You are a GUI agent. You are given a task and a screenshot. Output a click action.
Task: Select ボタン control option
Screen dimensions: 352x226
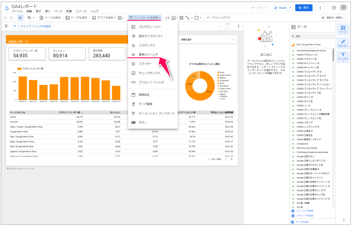coord(153,122)
